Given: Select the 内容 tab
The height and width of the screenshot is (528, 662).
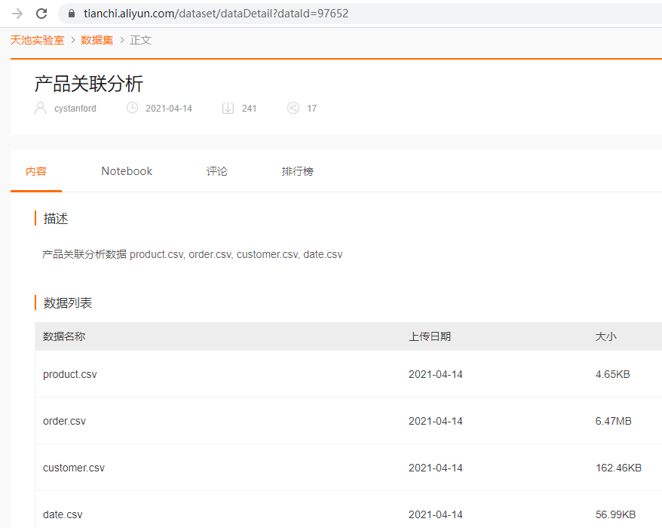Looking at the screenshot, I should point(36,171).
